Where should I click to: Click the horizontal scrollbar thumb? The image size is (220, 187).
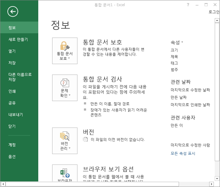click(92, 184)
